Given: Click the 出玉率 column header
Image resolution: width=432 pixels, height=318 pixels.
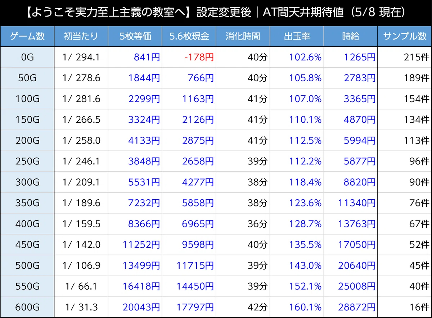Looking at the screenshot, I should click(297, 36).
